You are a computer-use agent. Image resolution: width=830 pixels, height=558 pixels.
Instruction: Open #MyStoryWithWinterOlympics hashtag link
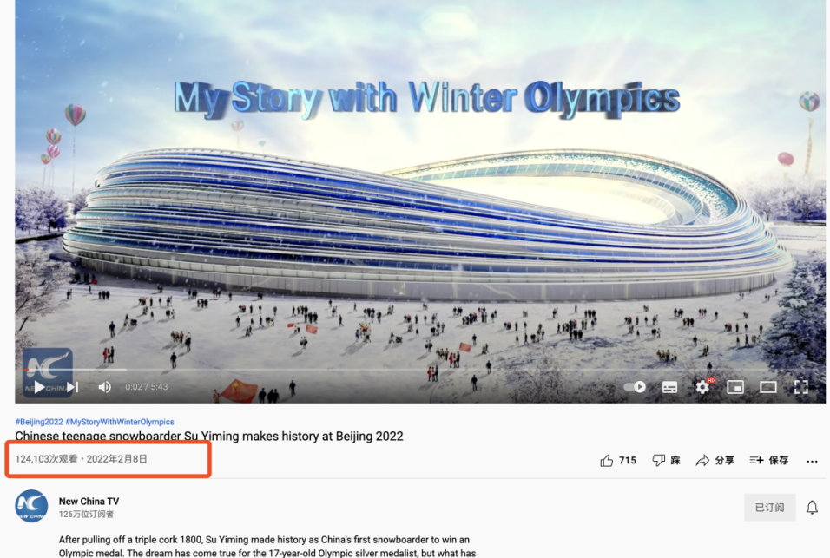point(120,422)
